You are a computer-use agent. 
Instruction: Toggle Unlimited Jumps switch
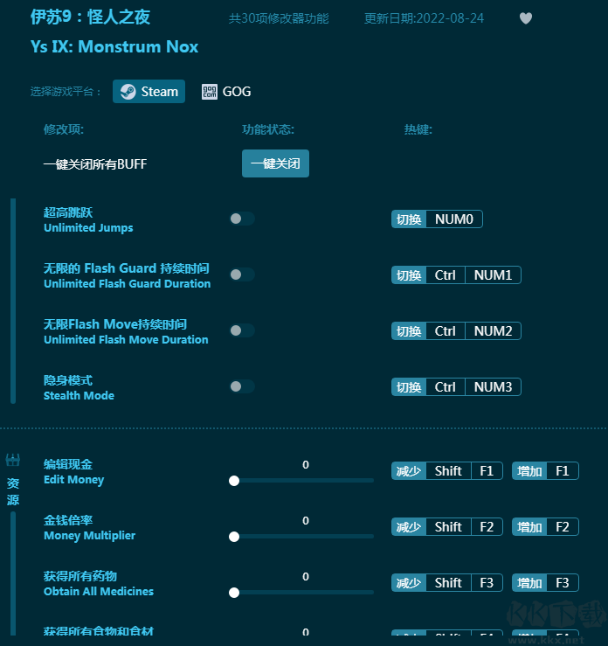[241, 219]
